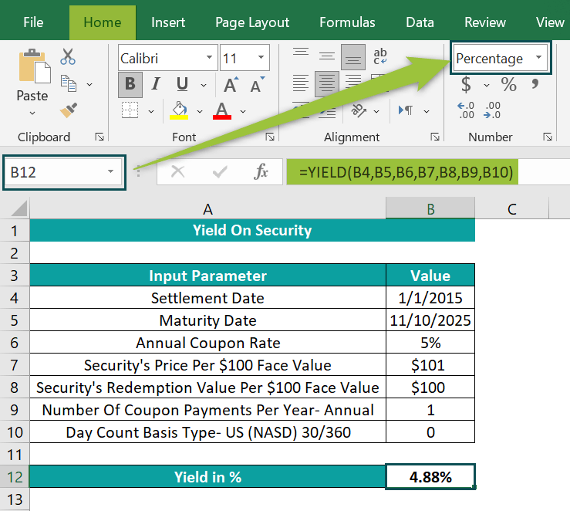Expand the Paste options arrow
Viewport: 570px width, 511px height.
pyautogui.click(x=32, y=113)
